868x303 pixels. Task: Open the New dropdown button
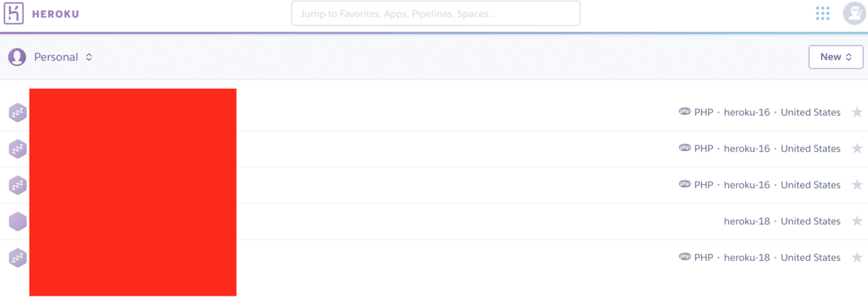coord(835,57)
